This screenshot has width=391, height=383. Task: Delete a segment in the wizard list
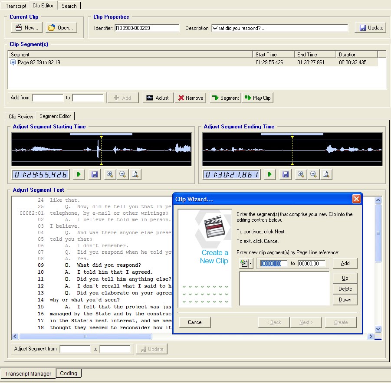pyautogui.click(x=345, y=288)
